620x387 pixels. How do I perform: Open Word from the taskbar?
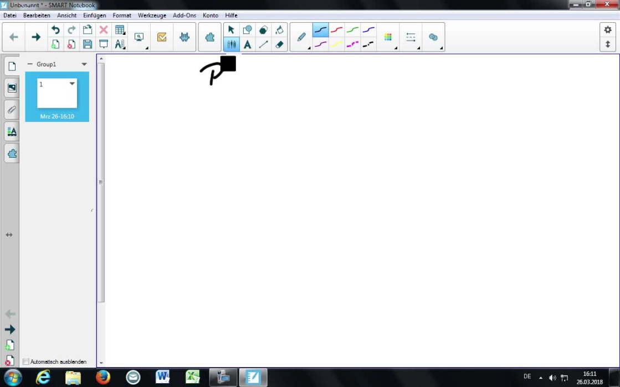(162, 378)
